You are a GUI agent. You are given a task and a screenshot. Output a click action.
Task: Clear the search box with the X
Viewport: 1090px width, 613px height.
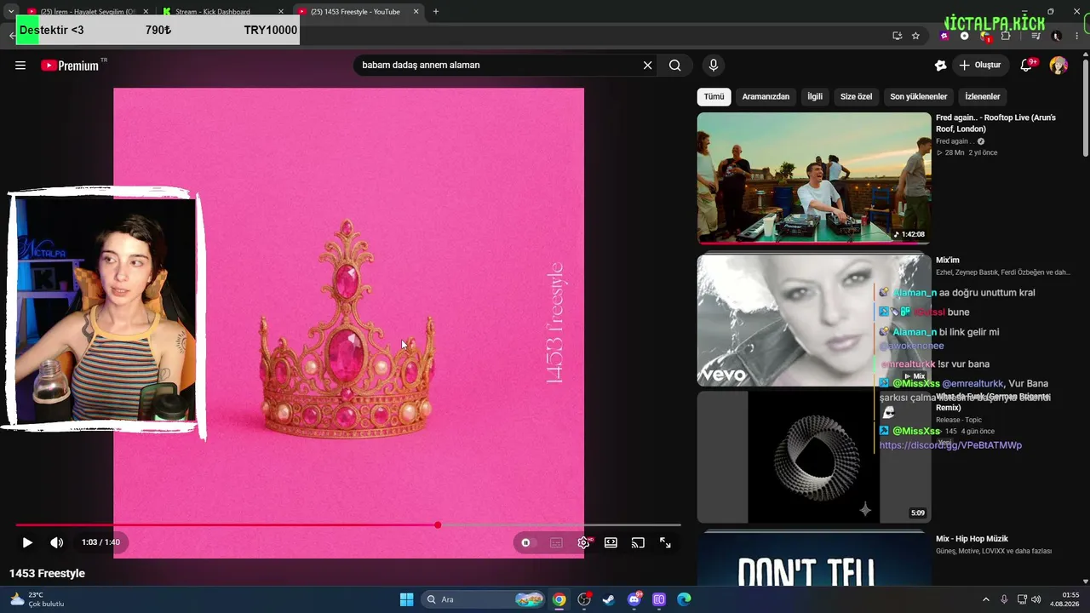pos(647,66)
